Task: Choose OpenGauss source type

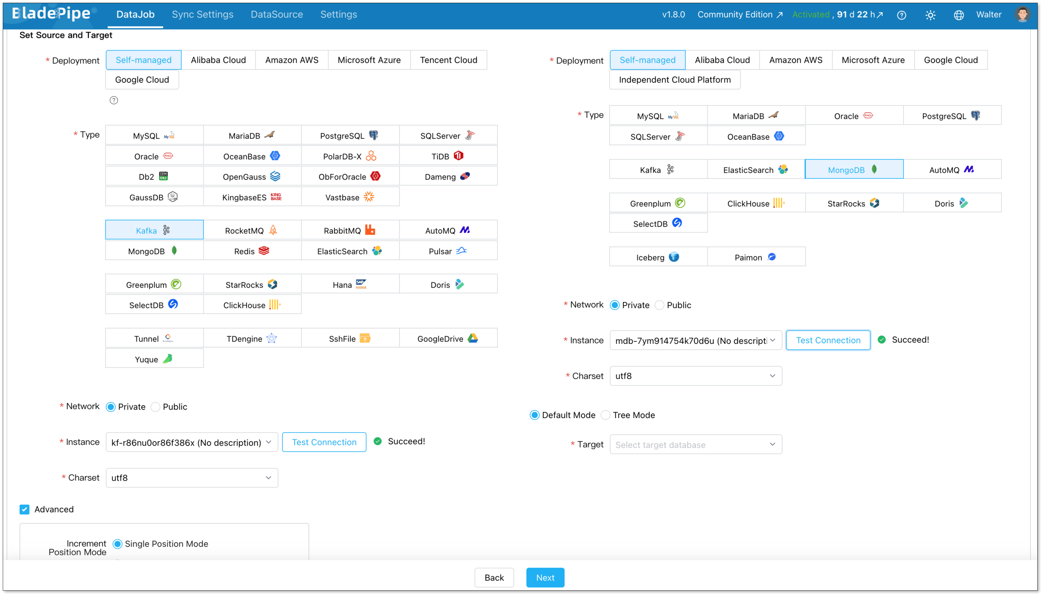Action: (252, 176)
